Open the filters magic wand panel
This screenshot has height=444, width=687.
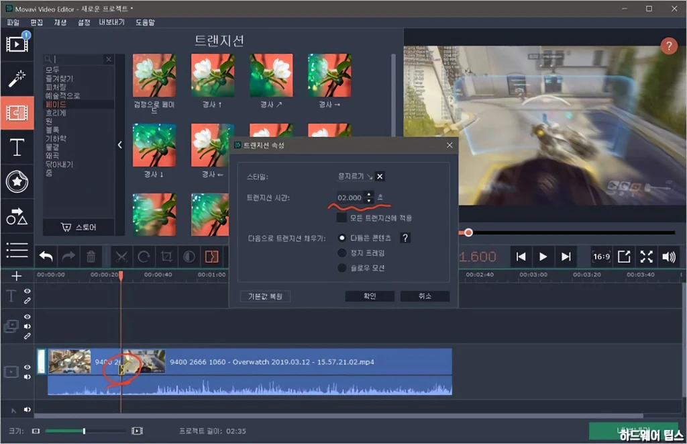tap(17, 79)
